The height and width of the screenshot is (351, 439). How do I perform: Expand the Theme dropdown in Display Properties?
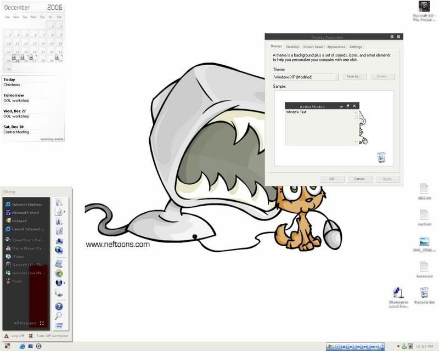tap(336, 77)
